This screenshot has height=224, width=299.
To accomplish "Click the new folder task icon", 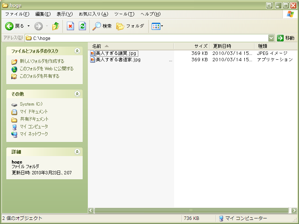I will click(x=14, y=62).
